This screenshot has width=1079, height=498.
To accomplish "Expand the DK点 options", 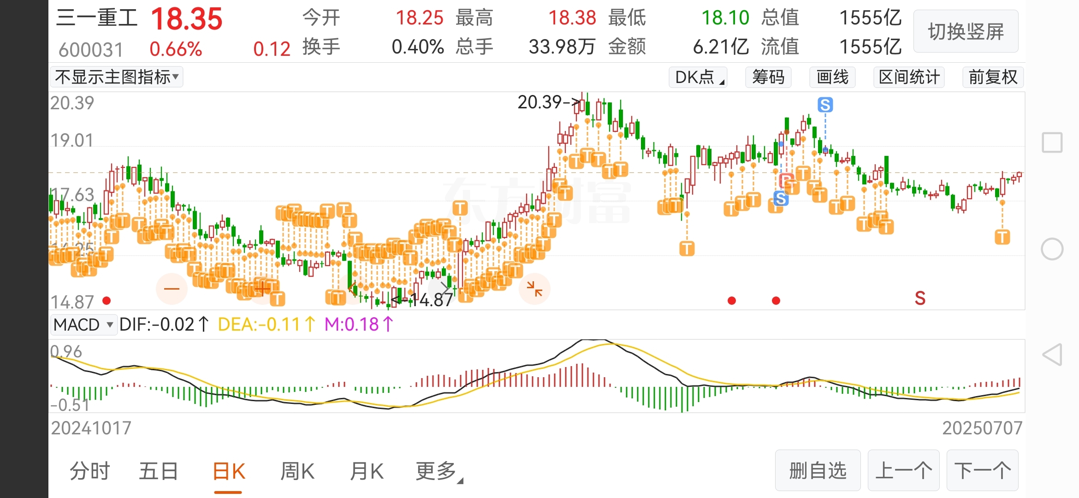I will point(698,77).
